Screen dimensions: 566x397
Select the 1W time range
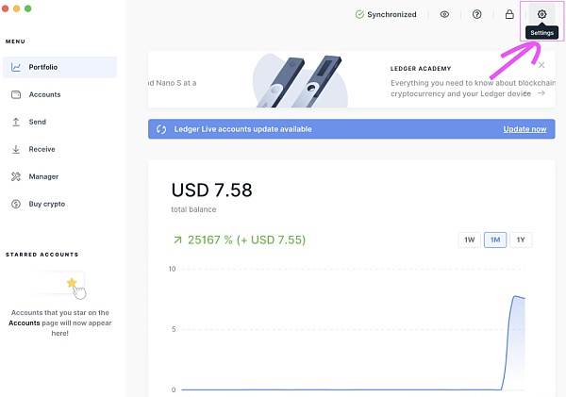[469, 240]
